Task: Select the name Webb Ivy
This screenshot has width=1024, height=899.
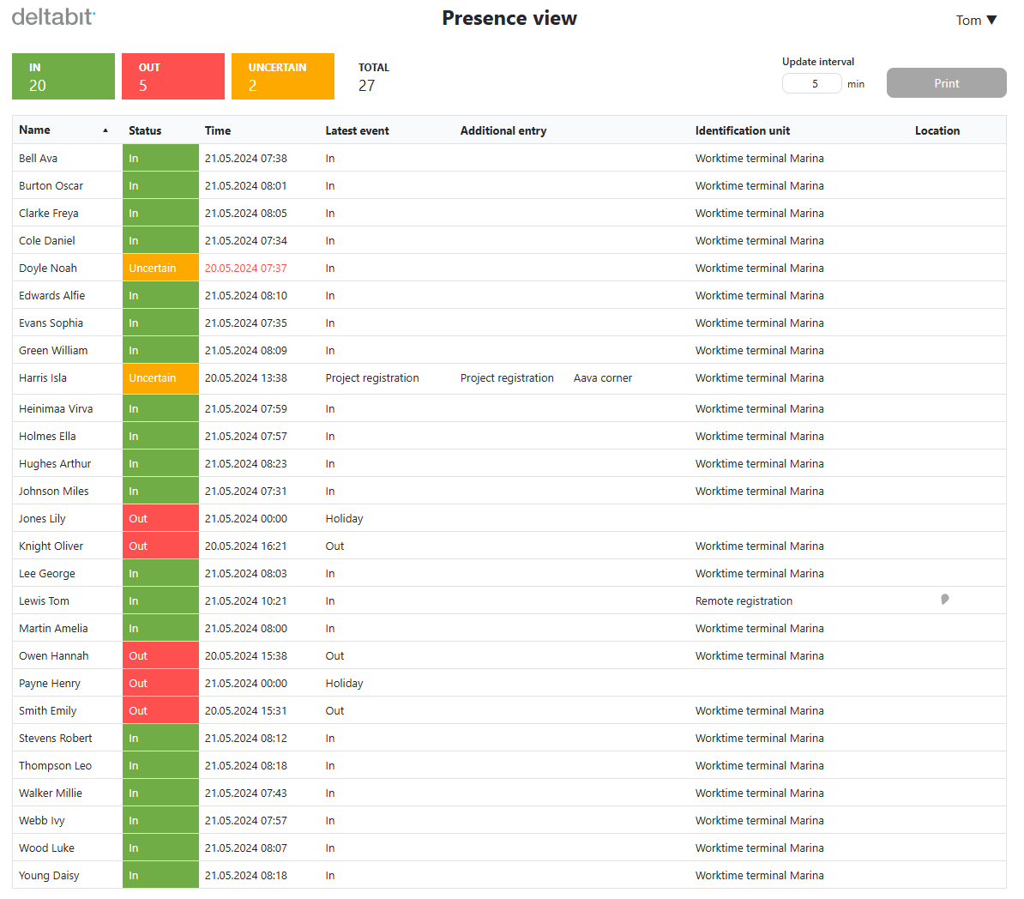Action: tap(42, 820)
